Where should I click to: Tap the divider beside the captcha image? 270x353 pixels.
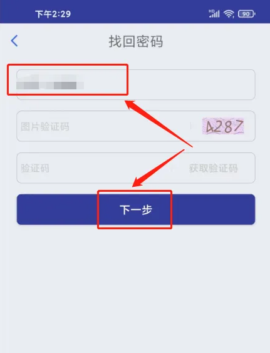[x=190, y=126]
